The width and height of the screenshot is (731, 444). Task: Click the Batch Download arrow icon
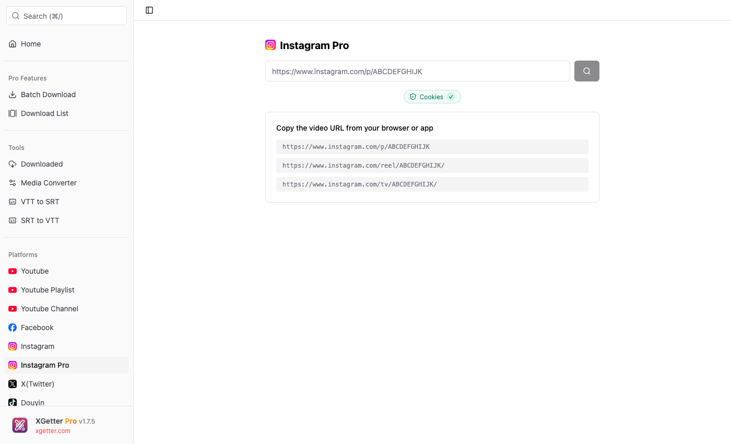[13, 95]
